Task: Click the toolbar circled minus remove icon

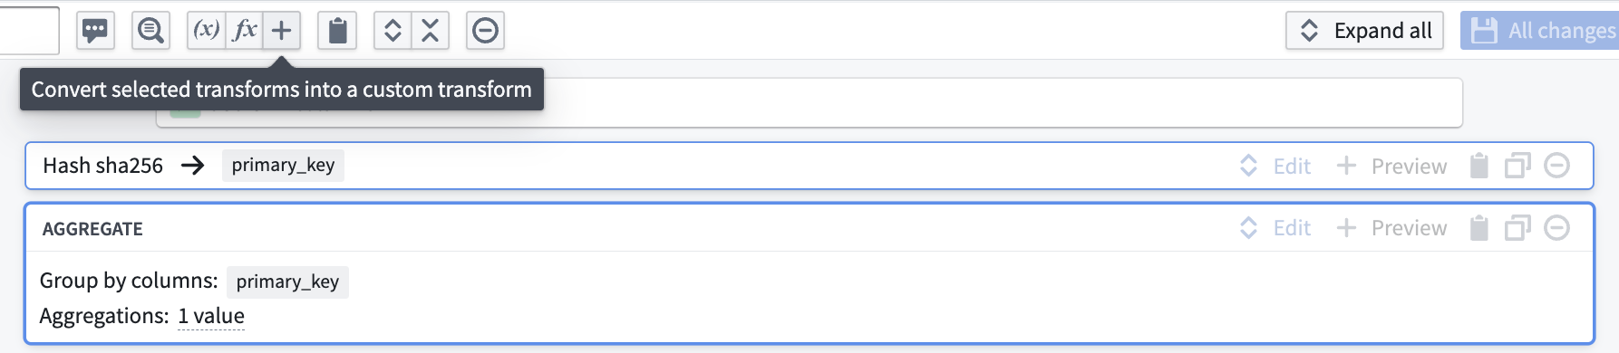Action: tap(486, 31)
